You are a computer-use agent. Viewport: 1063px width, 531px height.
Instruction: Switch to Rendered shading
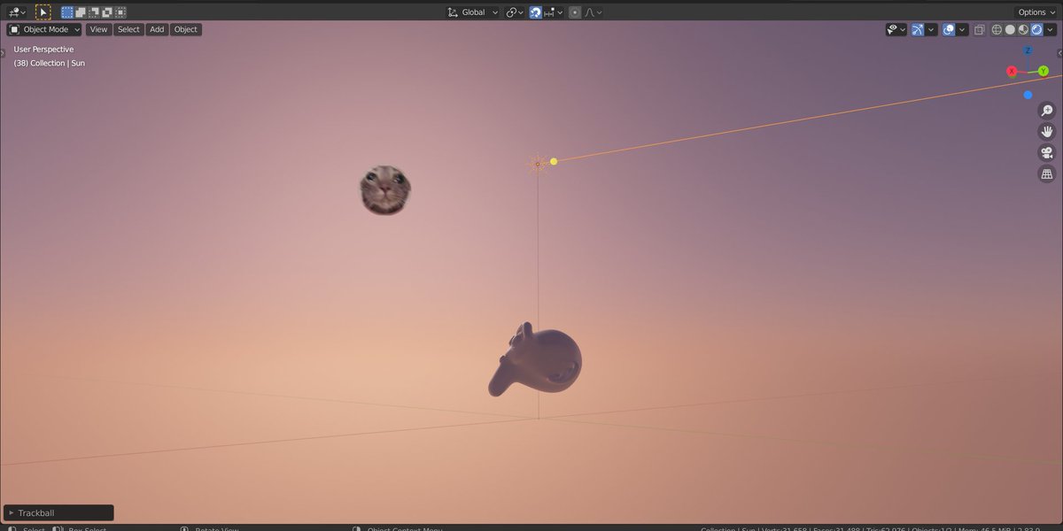[x=1036, y=29]
